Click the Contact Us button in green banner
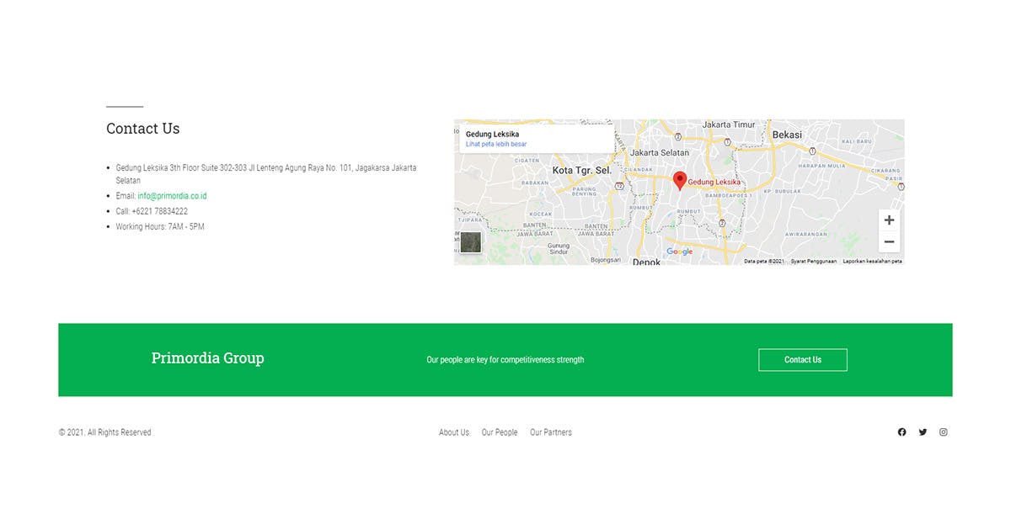The image size is (1011, 519). 803,360
